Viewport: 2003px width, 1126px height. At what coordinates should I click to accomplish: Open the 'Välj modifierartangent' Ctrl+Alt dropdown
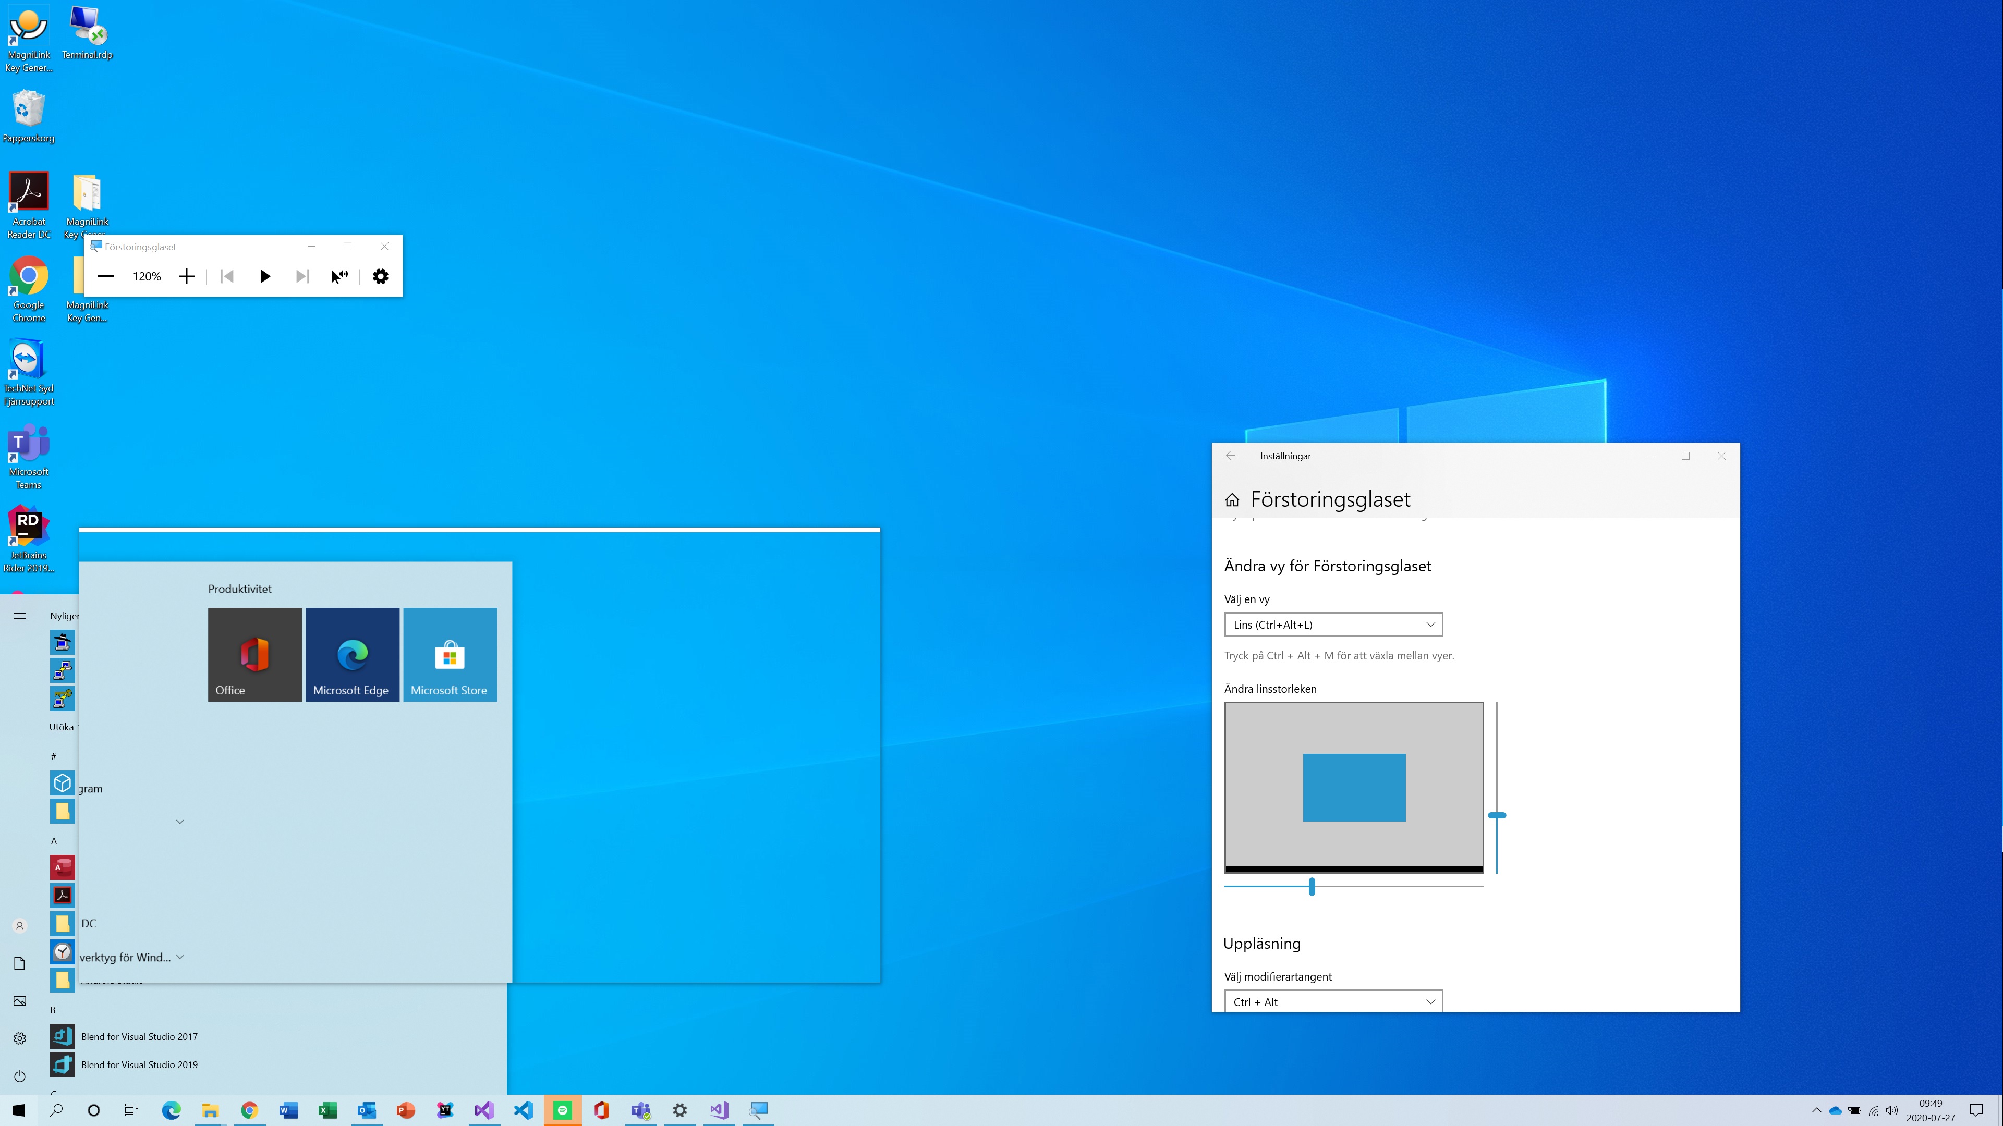coord(1333,1001)
